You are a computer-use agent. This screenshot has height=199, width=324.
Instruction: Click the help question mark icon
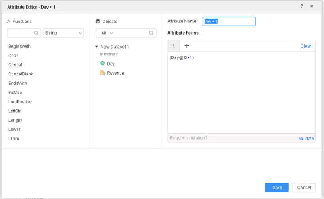click(x=302, y=6)
